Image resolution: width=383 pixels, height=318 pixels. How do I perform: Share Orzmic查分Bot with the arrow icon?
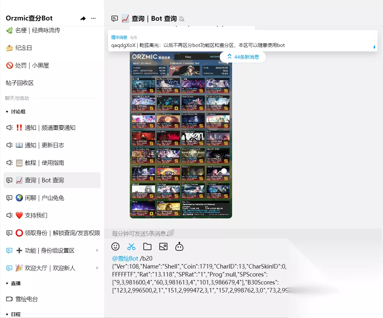pos(83,19)
